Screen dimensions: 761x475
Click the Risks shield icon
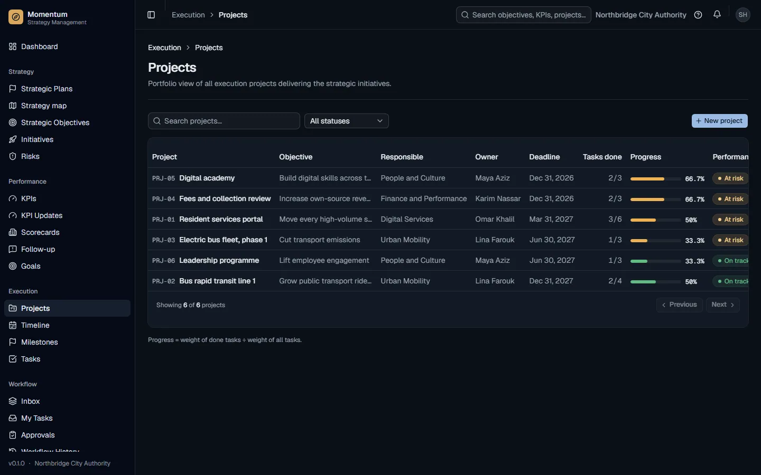pos(13,156)
